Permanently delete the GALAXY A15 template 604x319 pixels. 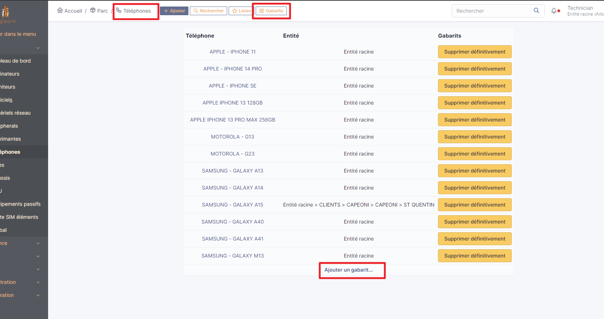click(x=475, y=205)
